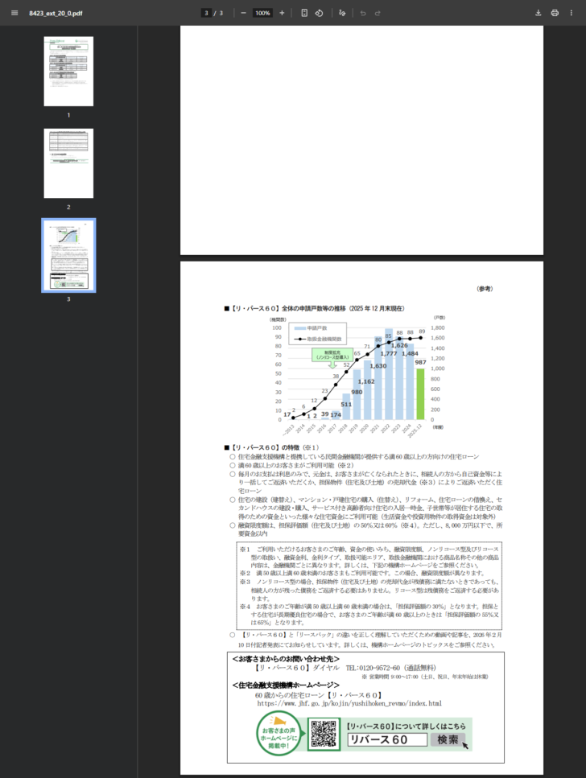Click the 【リ・バース６０】の特徴 heading
Screen dimensions: 586x778
tap(271, 447)
